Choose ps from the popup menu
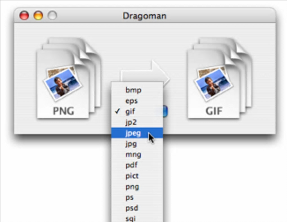The image size is (287, 222). pyautogui.click(x=137, y=197)
